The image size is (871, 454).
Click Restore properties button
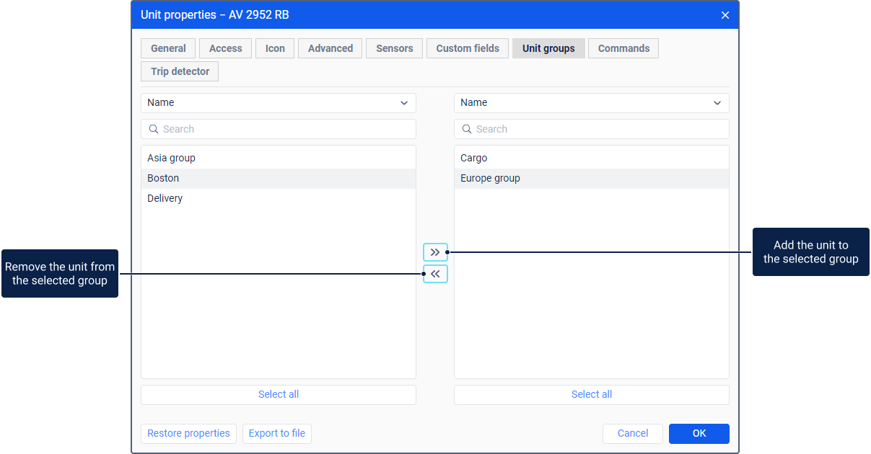point(188,433)
